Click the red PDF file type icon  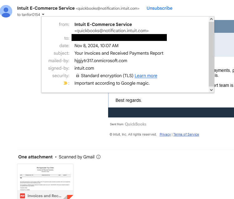click(22, 196)
